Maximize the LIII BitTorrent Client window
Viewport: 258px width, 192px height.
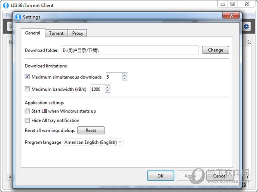(x=233, y=4)
